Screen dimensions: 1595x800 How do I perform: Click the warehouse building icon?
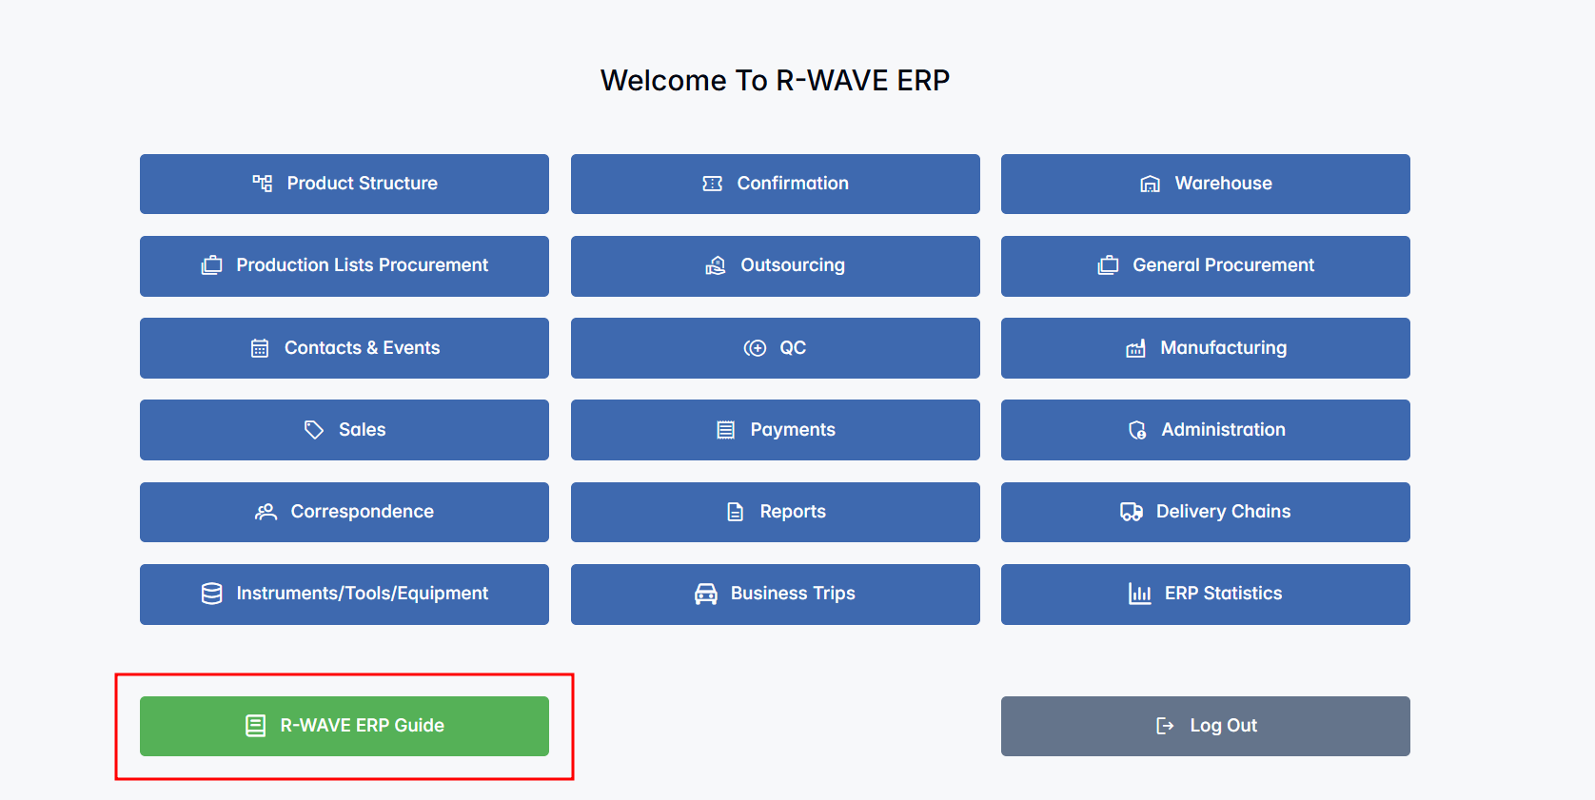click(1150, 184)
